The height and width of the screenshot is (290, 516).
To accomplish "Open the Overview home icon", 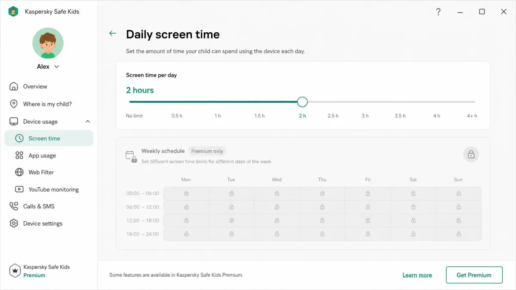I will (x=14, y=86).
